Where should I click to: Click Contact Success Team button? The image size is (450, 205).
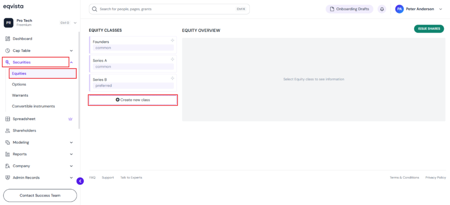tap(40, 195)
